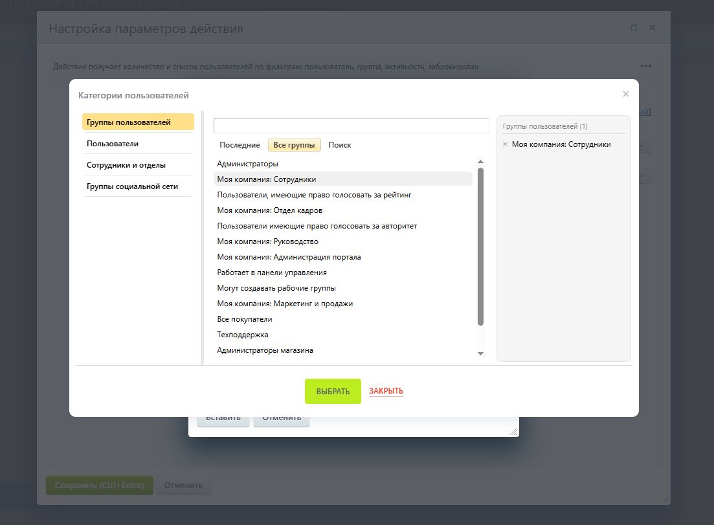714x525 pixels.
Task: Click the Закрыть link
Action: pyautogui.click(x=386, y=391)
